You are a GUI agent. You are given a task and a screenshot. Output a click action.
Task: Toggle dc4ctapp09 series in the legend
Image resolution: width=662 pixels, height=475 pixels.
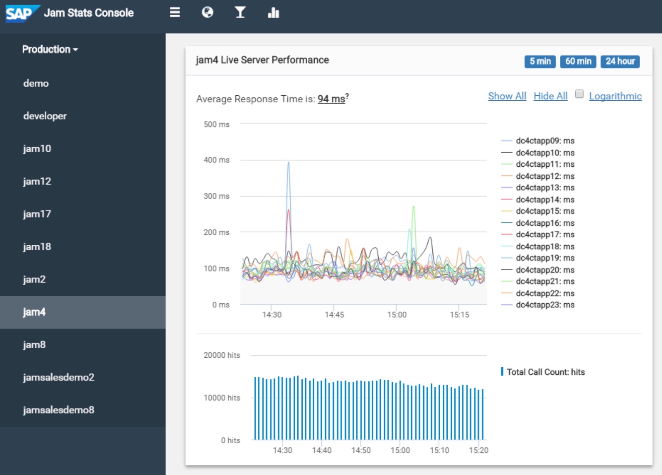point(545,141)
